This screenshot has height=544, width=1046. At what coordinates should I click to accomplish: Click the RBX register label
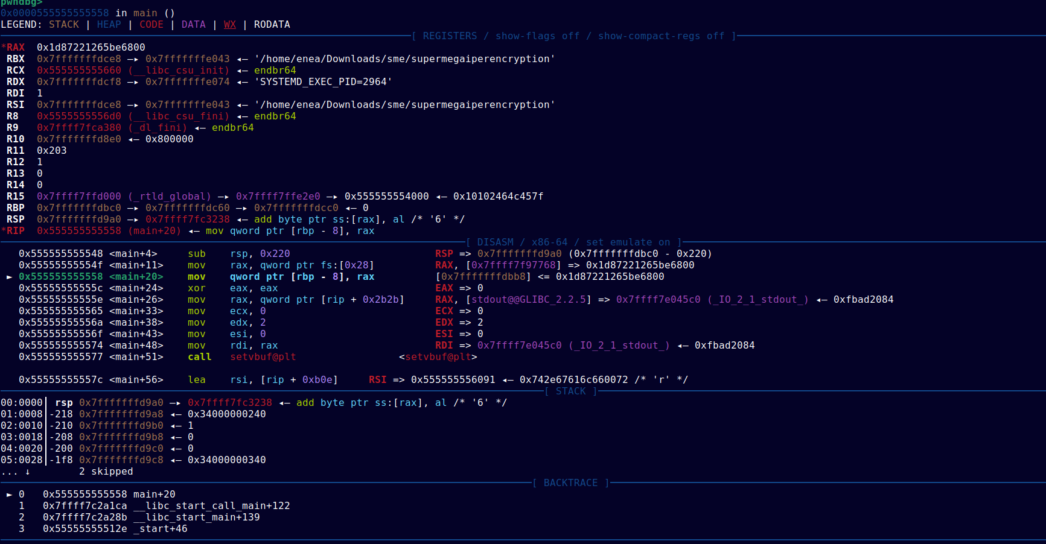[x=16, y=59]
